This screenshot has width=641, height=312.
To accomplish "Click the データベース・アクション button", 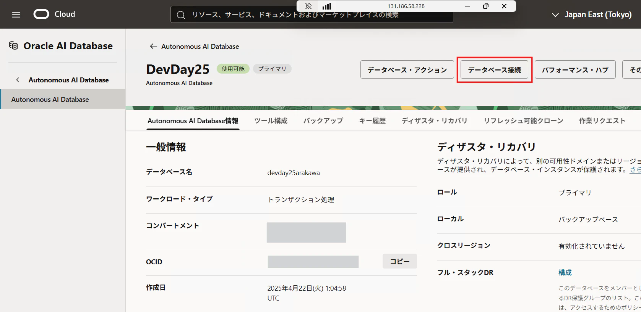I will pyautogui.click(x=407, y=69).
